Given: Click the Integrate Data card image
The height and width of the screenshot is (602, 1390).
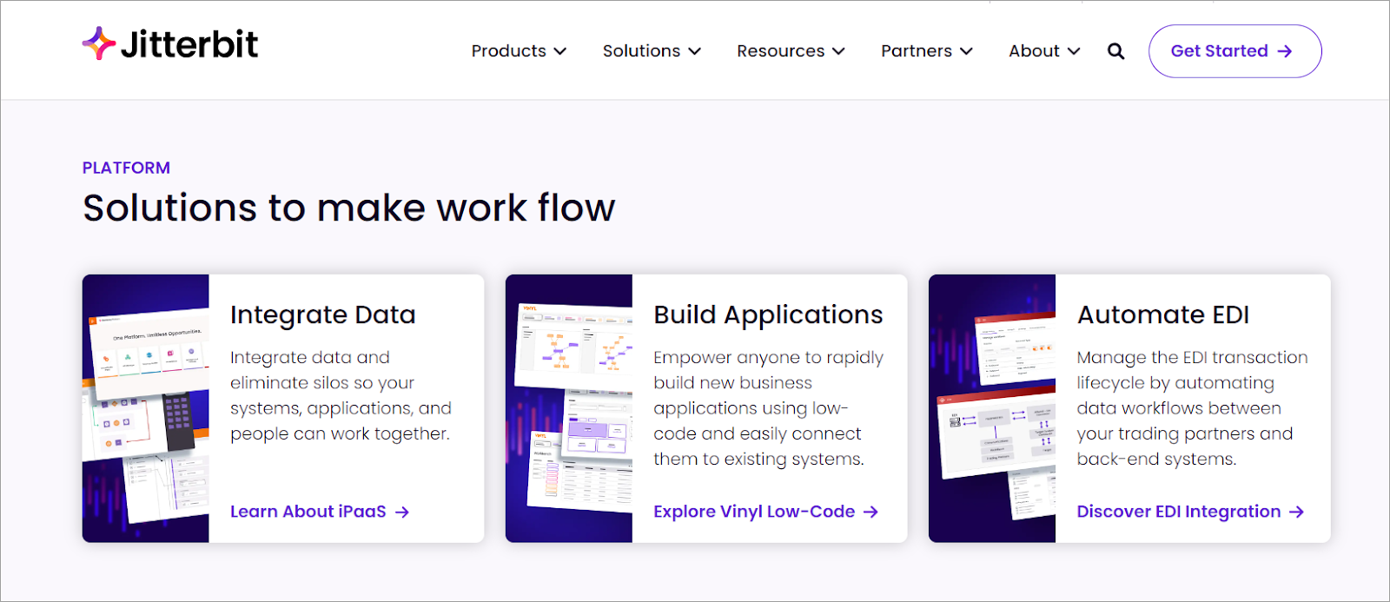Looking at the screenshot, I should [146, 408].
